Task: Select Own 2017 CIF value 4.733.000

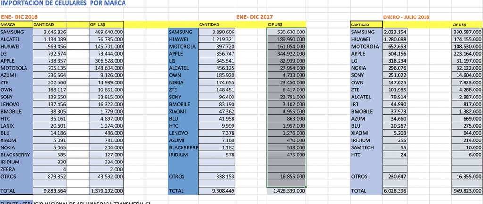Action: (286, 75)
